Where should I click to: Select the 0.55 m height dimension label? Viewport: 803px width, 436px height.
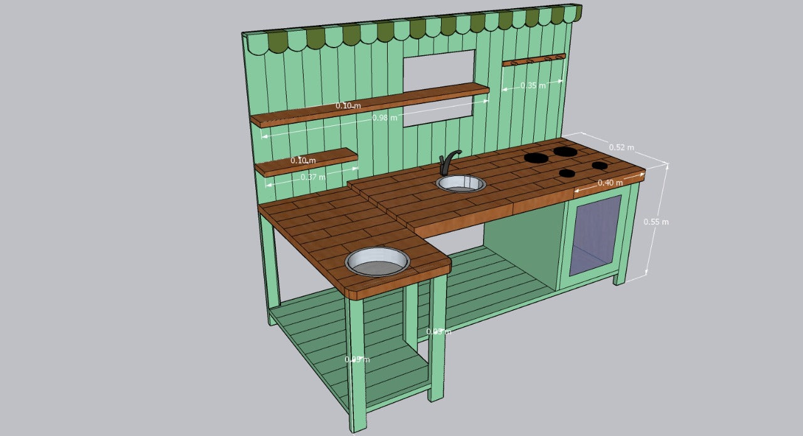[x=656, y=222]
